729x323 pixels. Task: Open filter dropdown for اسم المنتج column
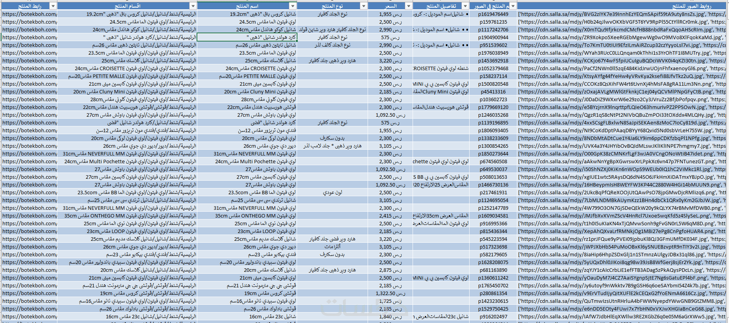[x=293, y=6]
